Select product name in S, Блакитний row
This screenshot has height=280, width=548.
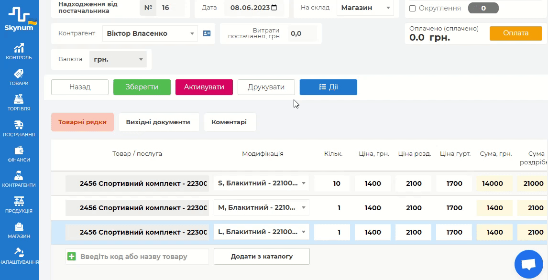click(137, 183)
